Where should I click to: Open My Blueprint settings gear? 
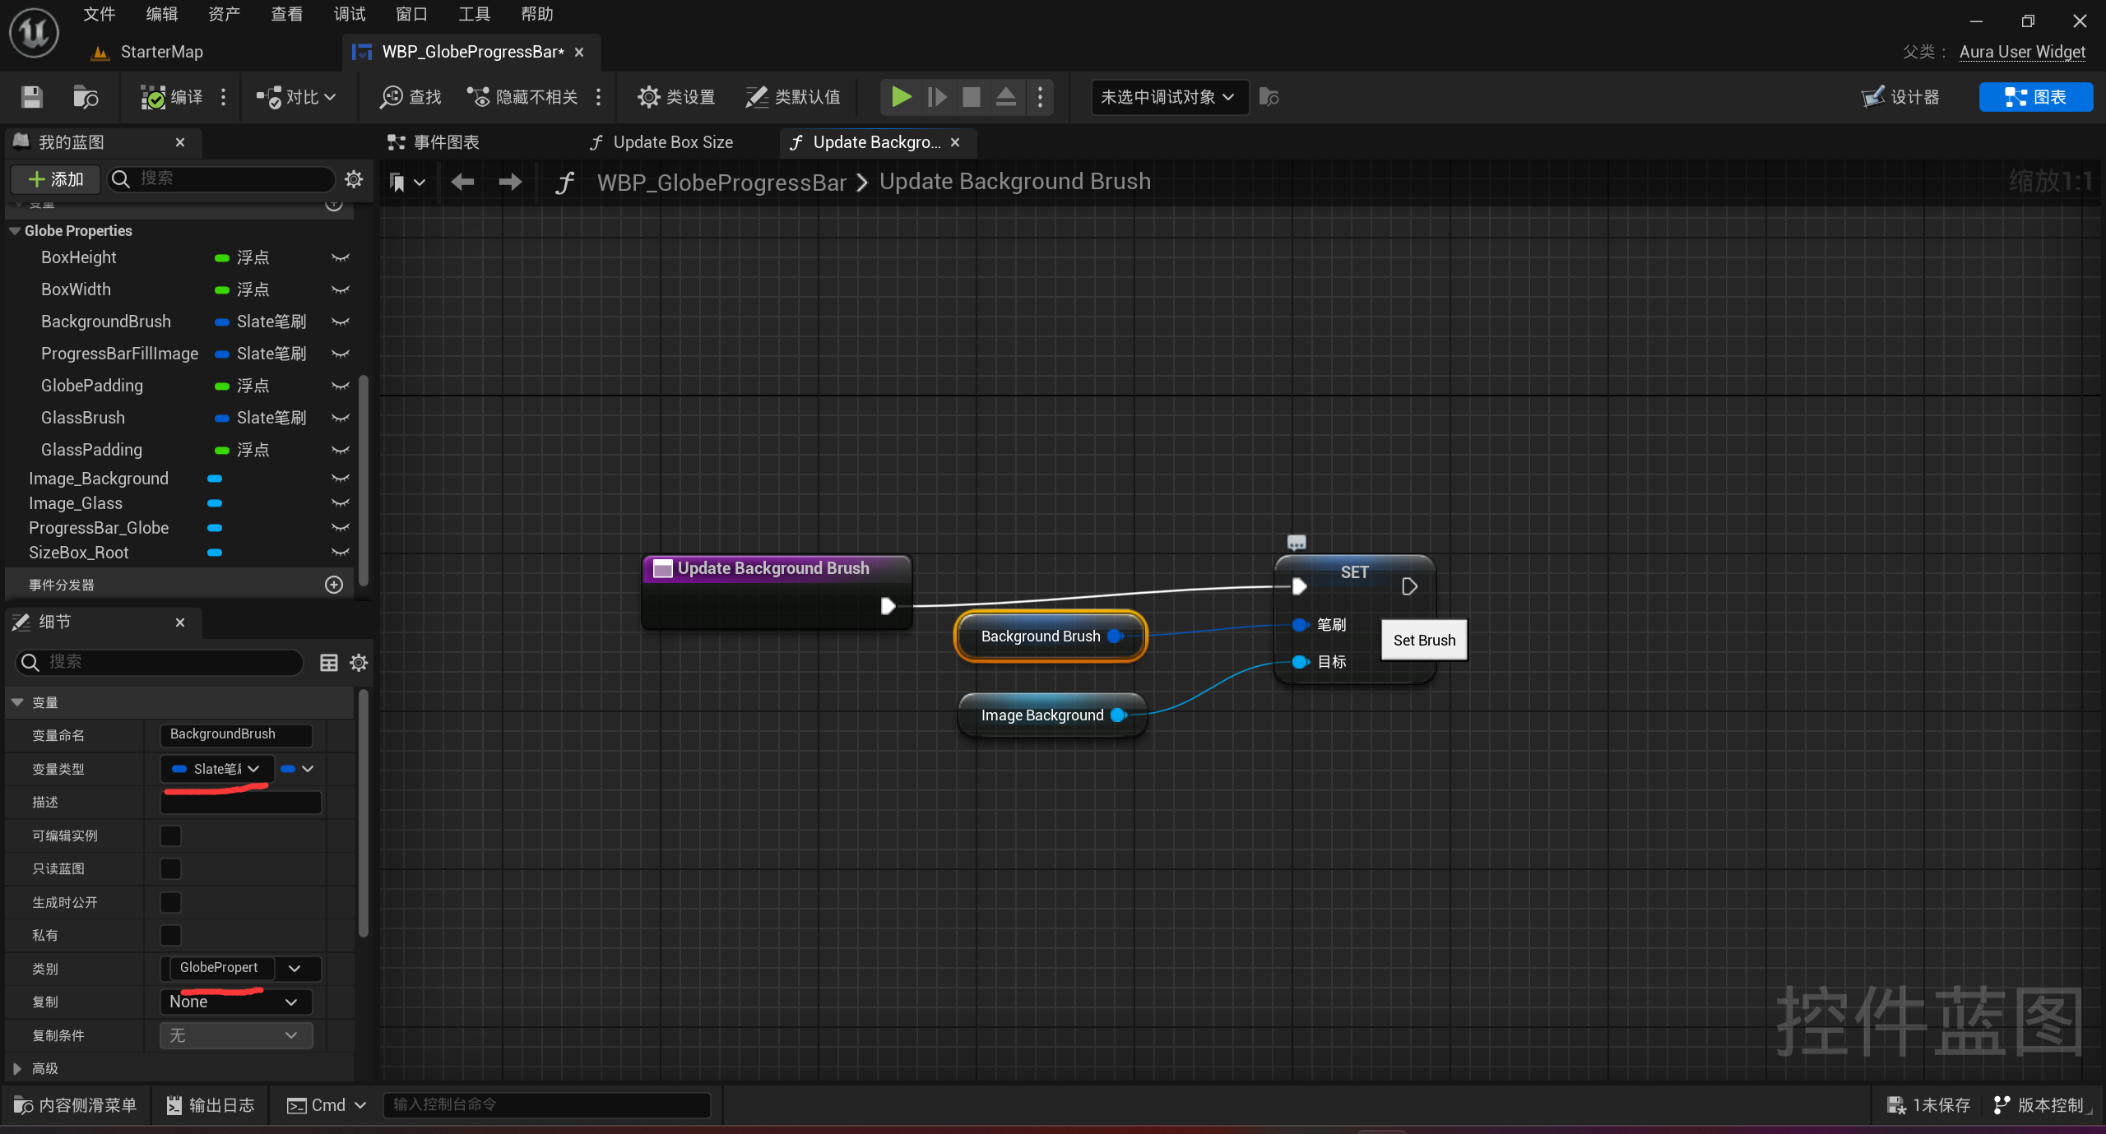pyautogui.click(x=354, y=178)
